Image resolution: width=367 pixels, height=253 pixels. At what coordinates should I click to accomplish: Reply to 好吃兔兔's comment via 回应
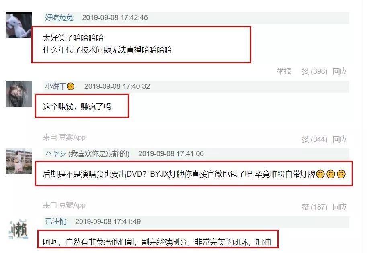tap(340, 71)
